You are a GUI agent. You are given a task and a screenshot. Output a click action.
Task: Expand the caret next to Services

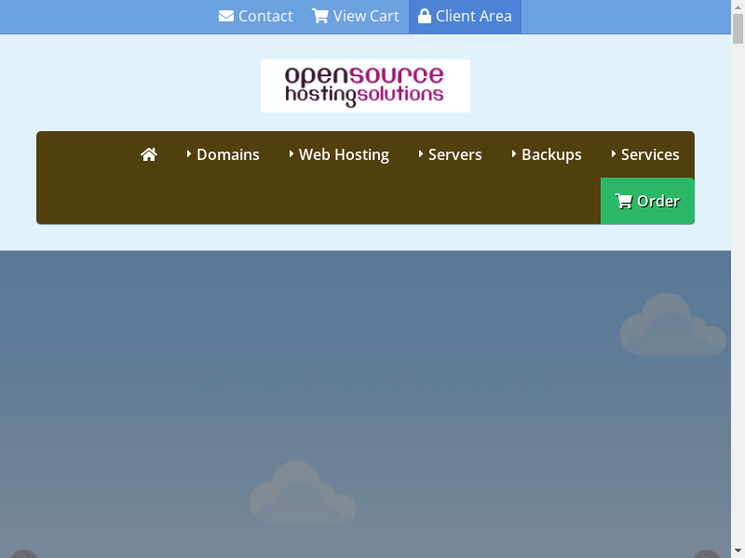pos(614,154)
